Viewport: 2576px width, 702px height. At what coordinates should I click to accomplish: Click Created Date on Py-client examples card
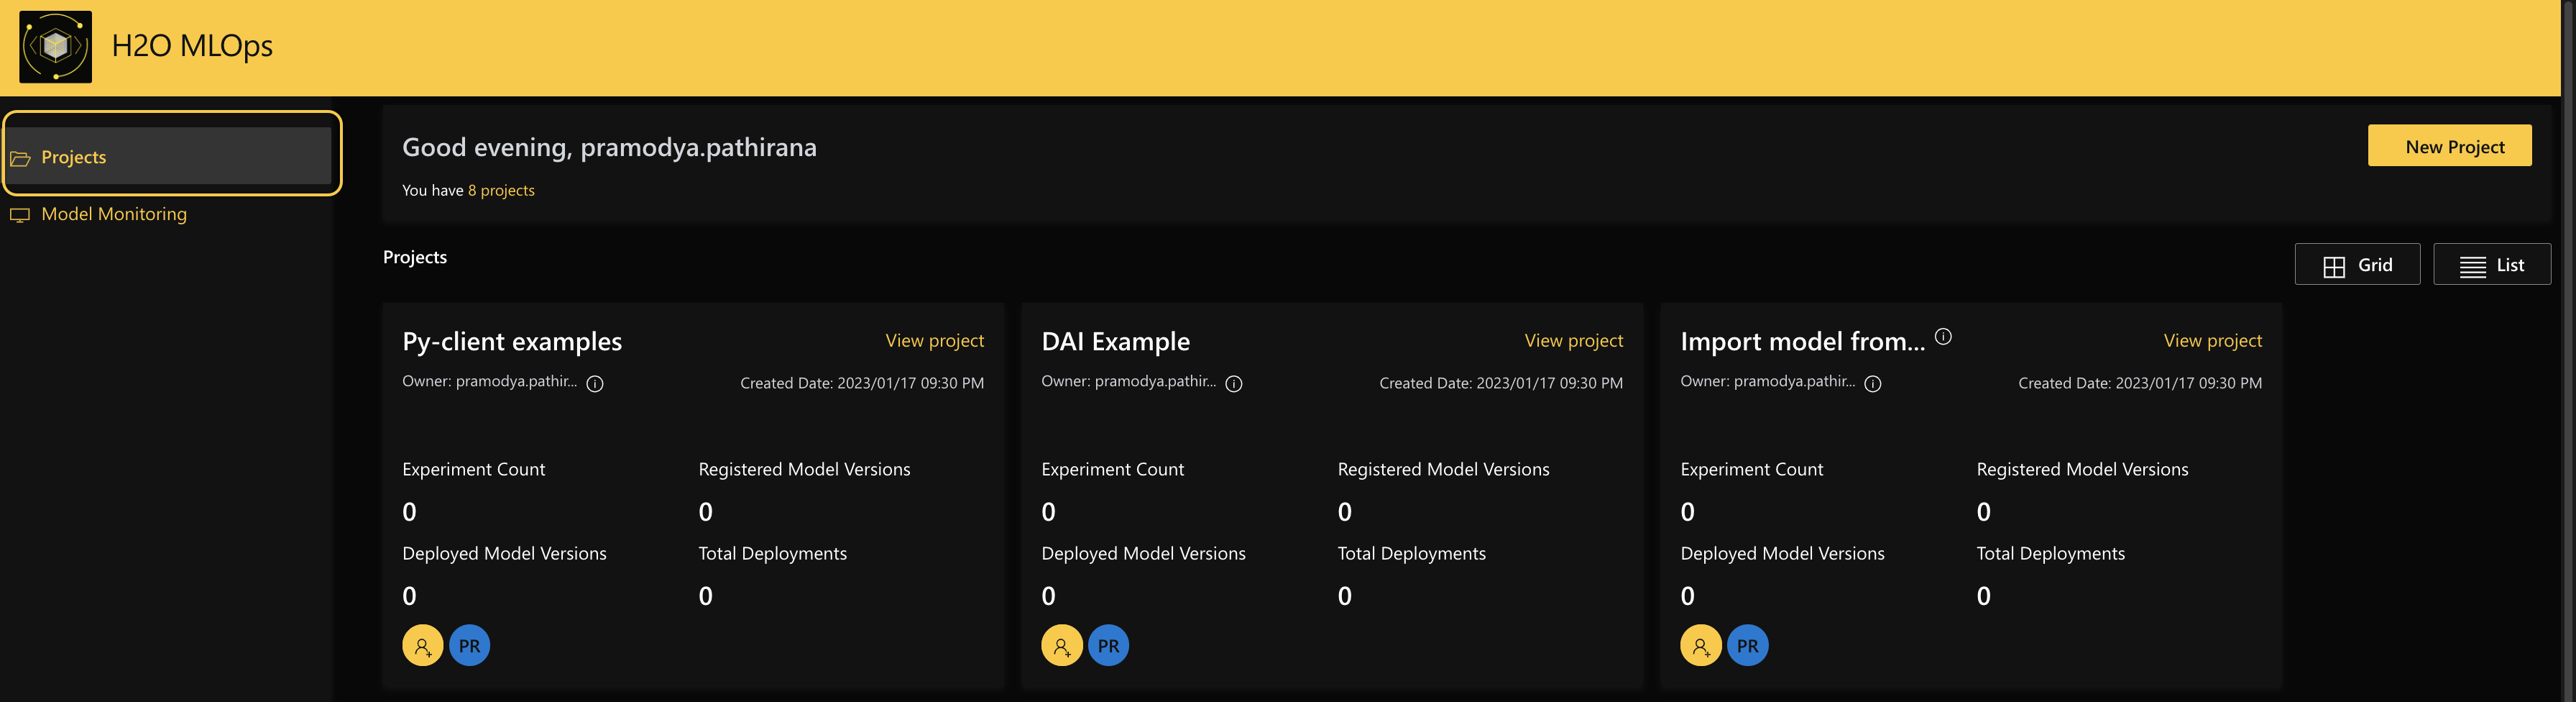coord(862,384)
